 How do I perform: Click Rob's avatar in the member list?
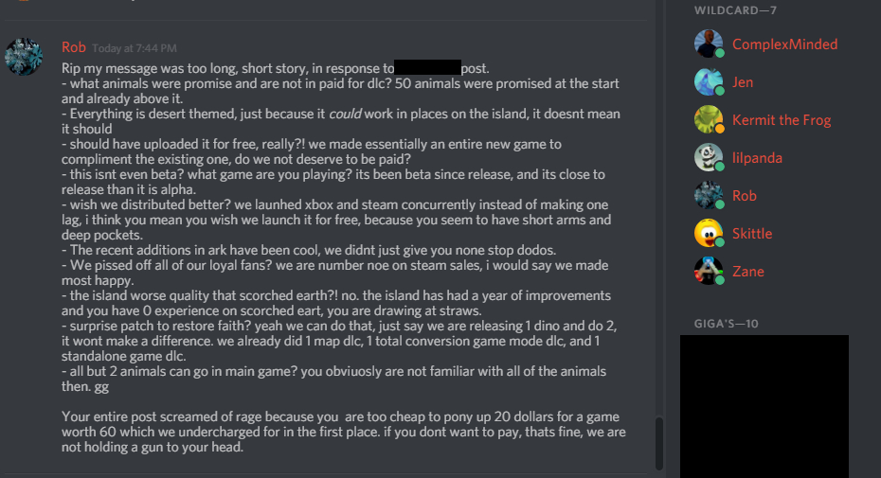coord(709,196)
